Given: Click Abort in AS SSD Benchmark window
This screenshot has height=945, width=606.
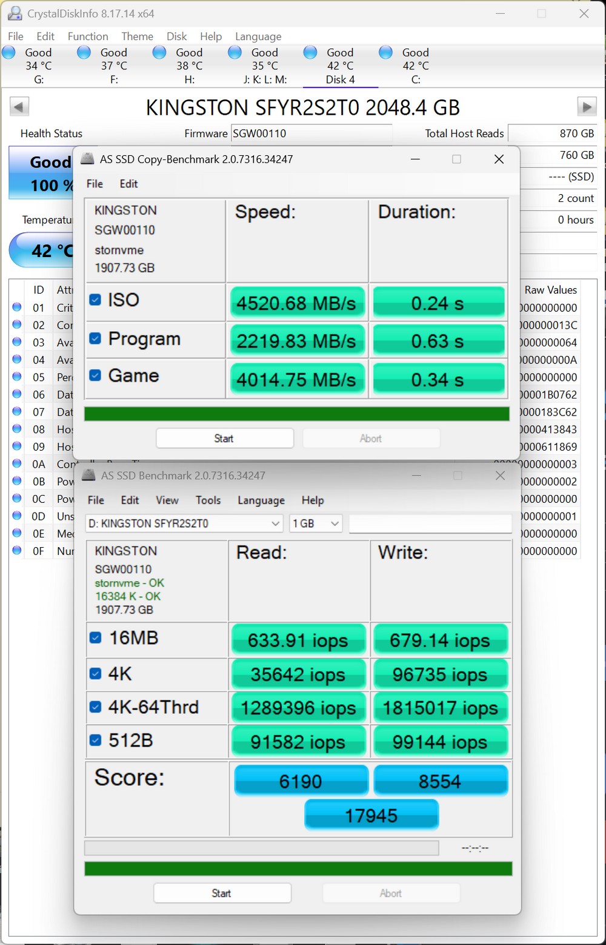Looking at the screenshot, I should tap(391, 893).
